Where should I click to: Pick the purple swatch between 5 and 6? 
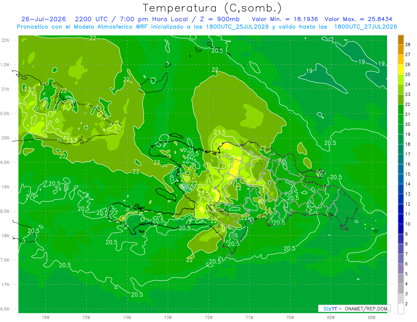click(401, 269)
